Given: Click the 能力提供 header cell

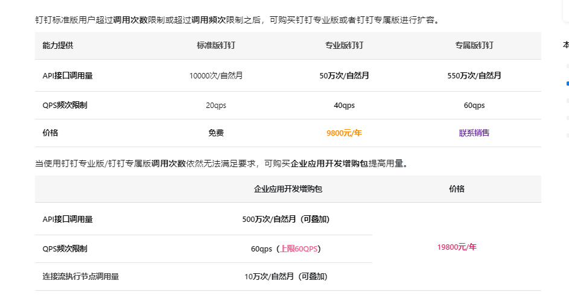Looking at the screenshot, I should point(58,45).
